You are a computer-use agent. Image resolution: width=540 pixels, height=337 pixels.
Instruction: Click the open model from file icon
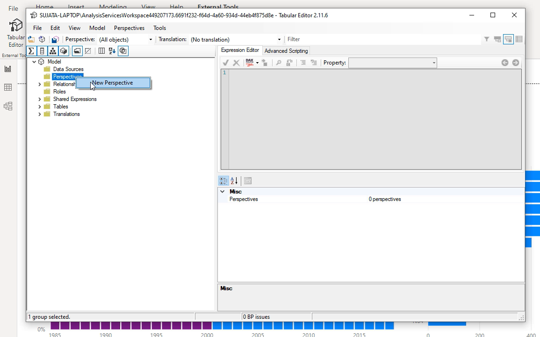pos(31,40)
